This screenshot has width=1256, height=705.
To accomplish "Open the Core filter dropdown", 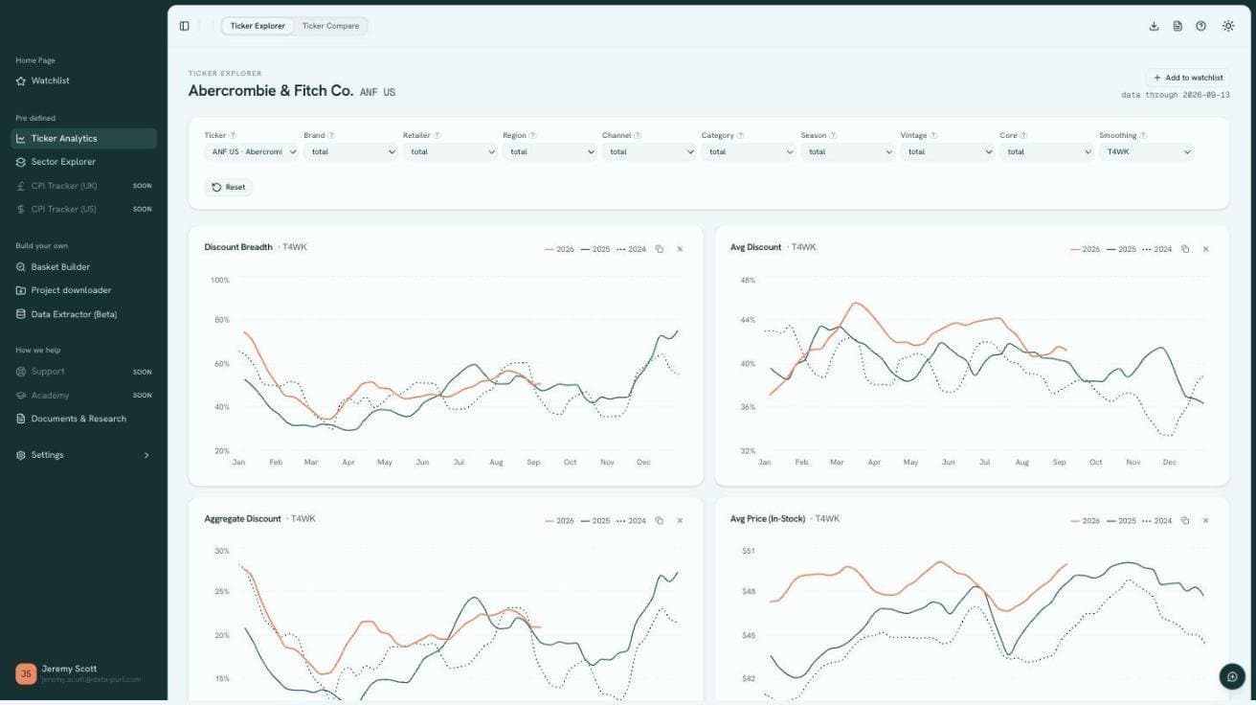I will 1047,151.
